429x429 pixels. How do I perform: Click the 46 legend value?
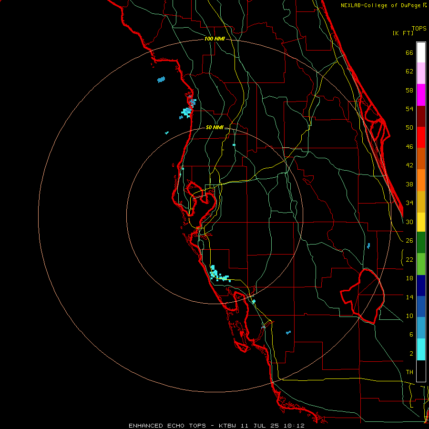[x=409, y=146]
